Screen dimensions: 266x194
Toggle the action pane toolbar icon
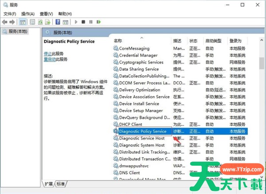[x=66, y=22]
